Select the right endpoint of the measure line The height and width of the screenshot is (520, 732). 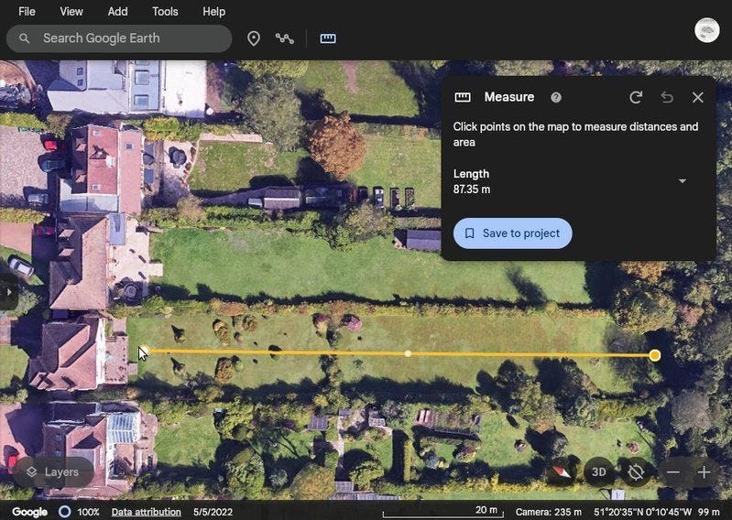[x=654, y=355]
